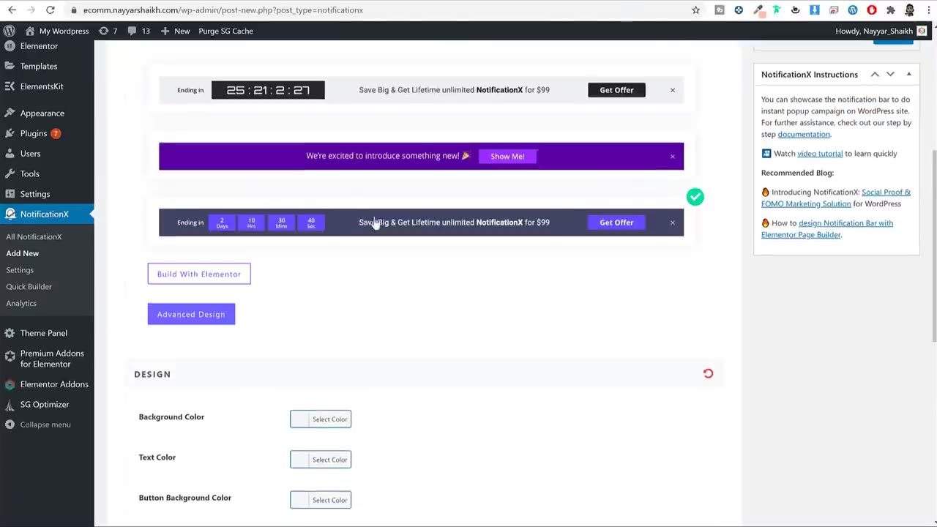Click the Advanced Design button
Screen dimensions: 937x527
click(191, 314)
